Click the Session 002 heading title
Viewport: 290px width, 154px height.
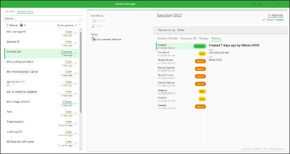click(x=169, y=15)
